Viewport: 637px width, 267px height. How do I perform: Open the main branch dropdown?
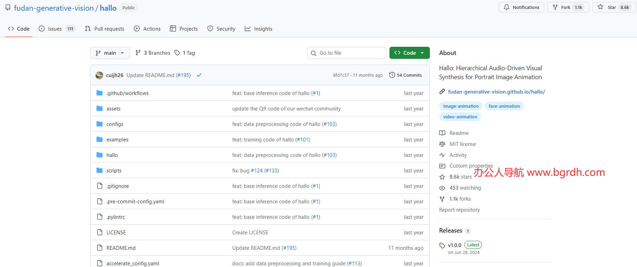[110, 53]
